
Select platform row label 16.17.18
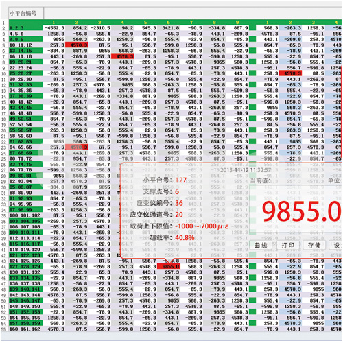25,56
